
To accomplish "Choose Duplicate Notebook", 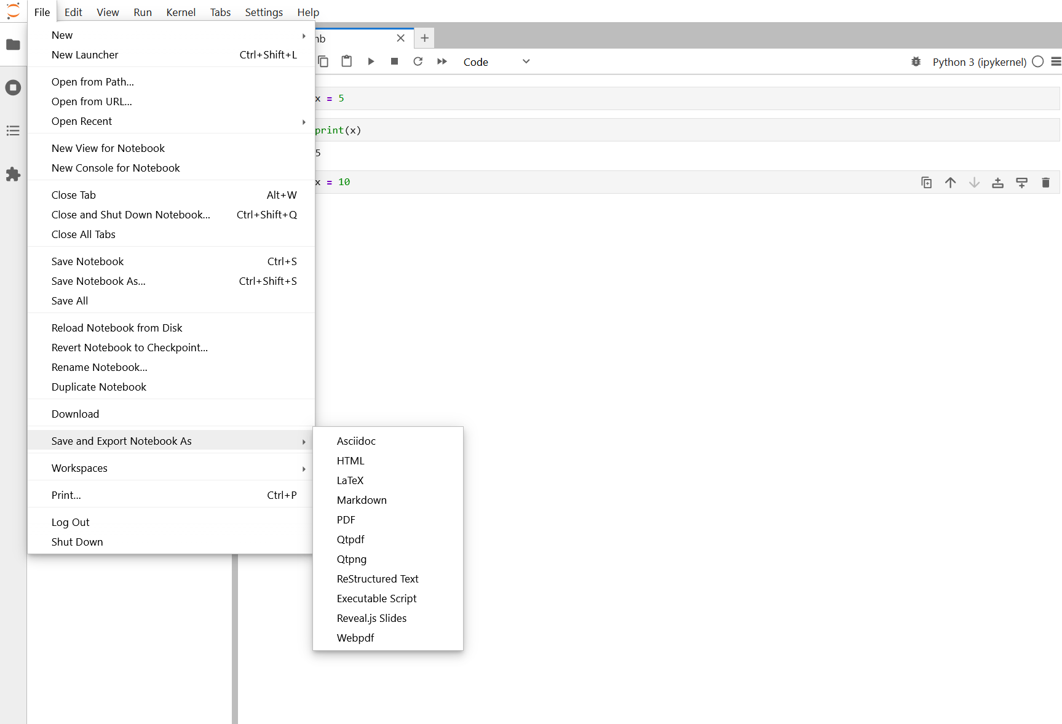I will point(171,387).
